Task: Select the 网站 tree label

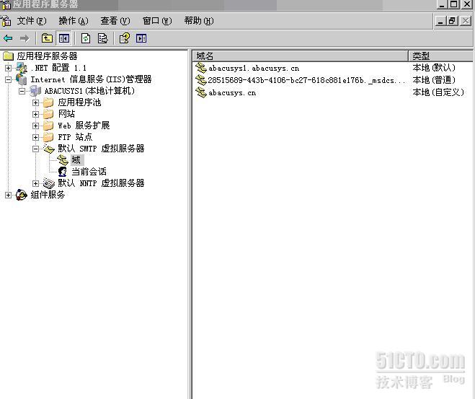Action: (x=66, y=114)
